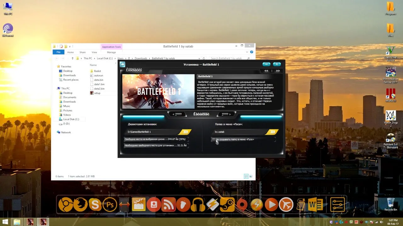Tick 'do not create Start menu folder' checkbox
The width and height of the screenshot is (403, 226).
(213, 139)
